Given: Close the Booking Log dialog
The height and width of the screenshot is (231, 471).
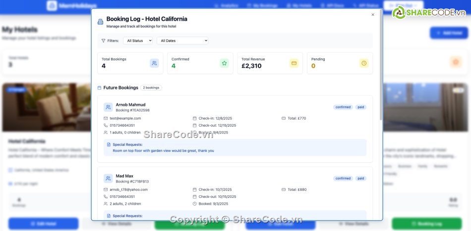Looking at the screenshot, I should click(373, 15).
